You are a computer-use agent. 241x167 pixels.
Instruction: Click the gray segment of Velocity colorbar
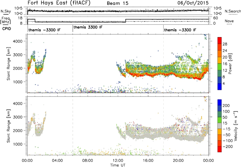coord(220,126)
